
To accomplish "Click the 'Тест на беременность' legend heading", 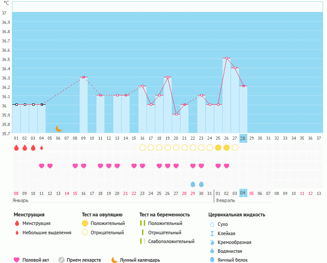I will tap(164, 215).
